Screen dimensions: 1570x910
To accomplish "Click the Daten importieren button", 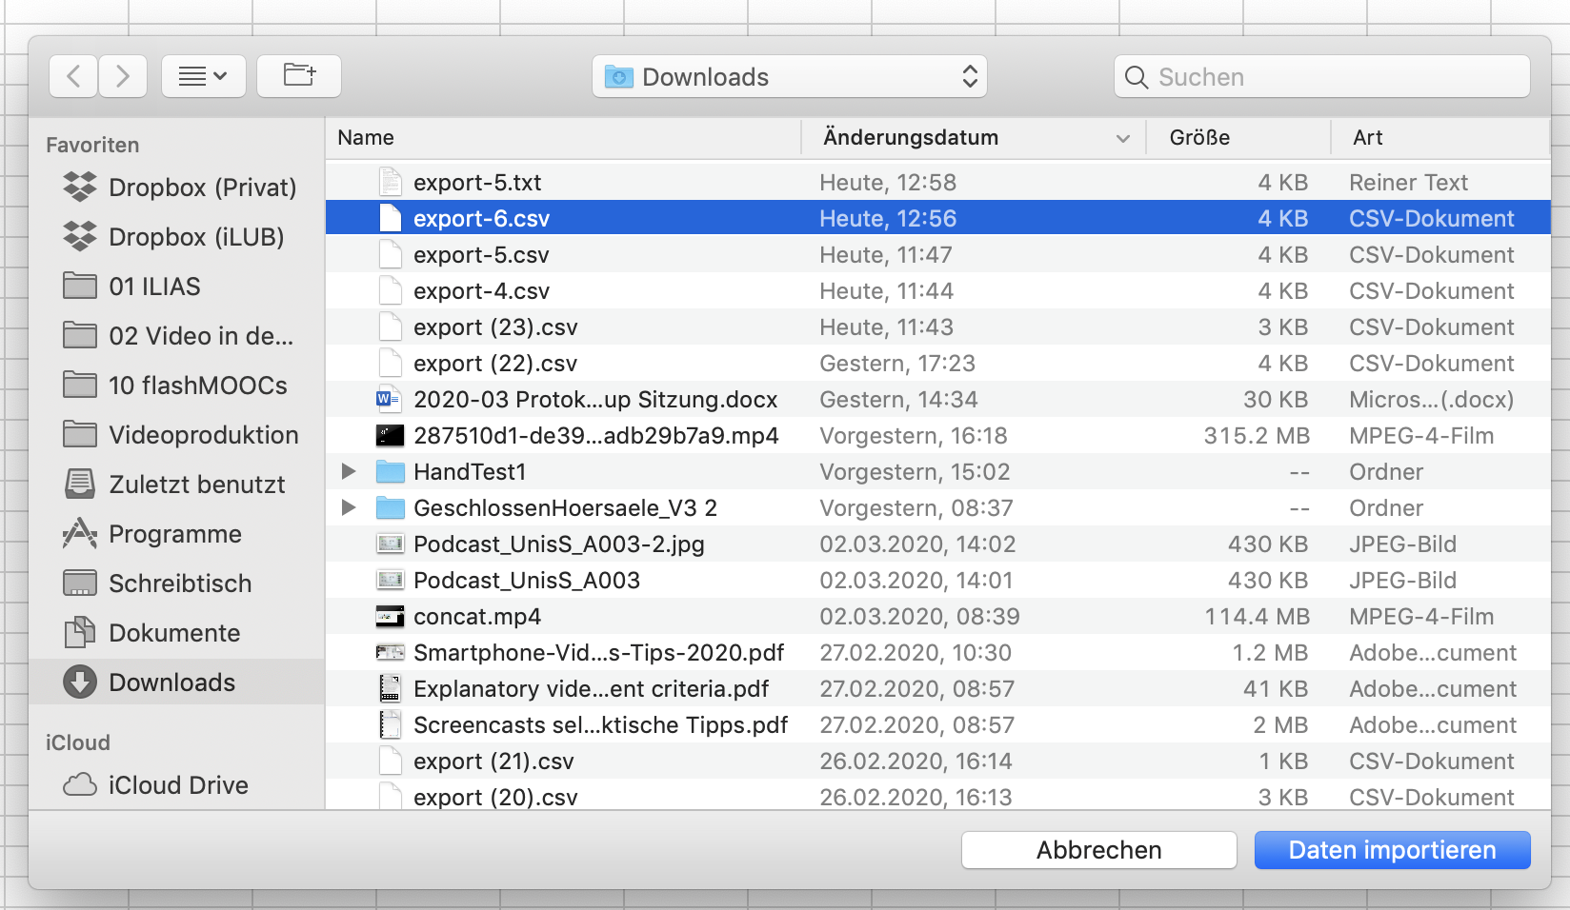I will pos(1393,850).
